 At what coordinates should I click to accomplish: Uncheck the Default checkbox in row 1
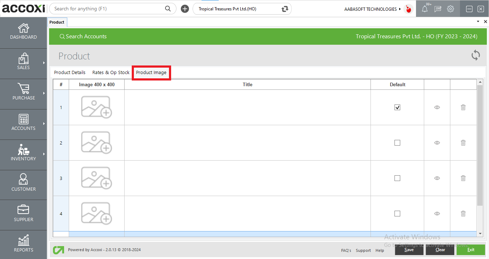click(x=397, y=107)
